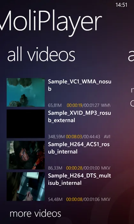
Task: Switch to the all videos section header
Action: (41, 55)
